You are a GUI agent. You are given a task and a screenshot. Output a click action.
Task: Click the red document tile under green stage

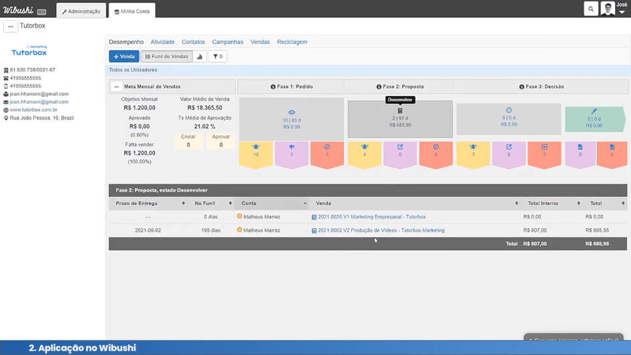[x=612, y=154]
